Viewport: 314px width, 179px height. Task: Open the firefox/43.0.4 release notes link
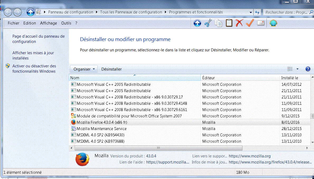[270, 162]
